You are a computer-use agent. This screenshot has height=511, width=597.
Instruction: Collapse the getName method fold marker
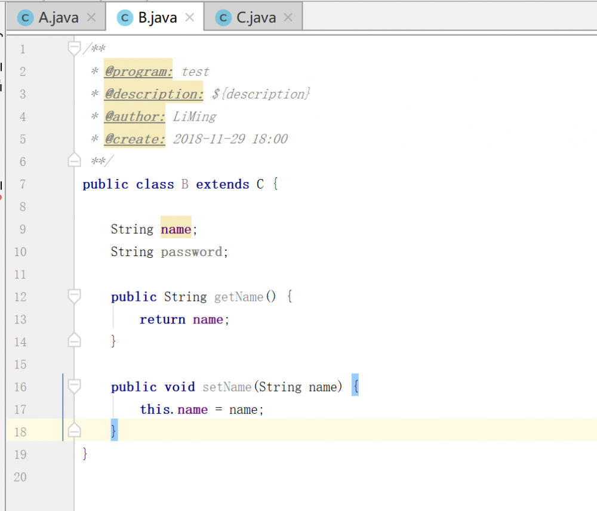(74, 294)
